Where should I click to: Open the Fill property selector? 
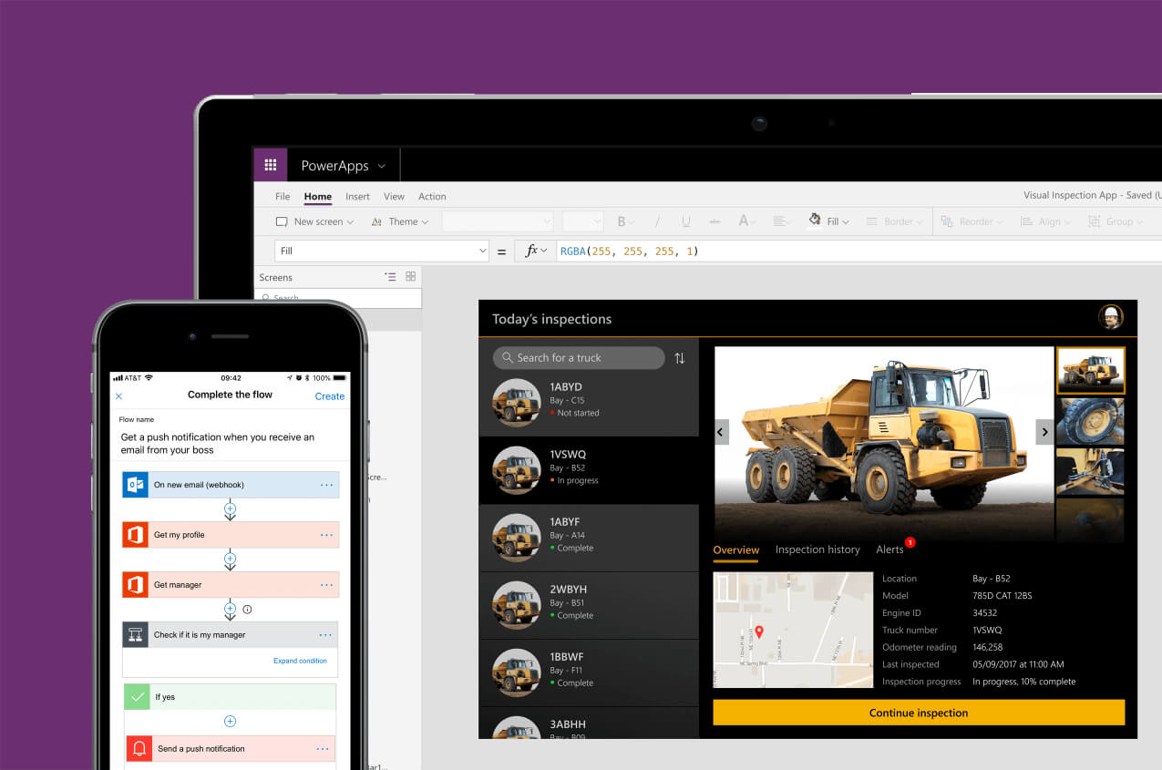382,251
